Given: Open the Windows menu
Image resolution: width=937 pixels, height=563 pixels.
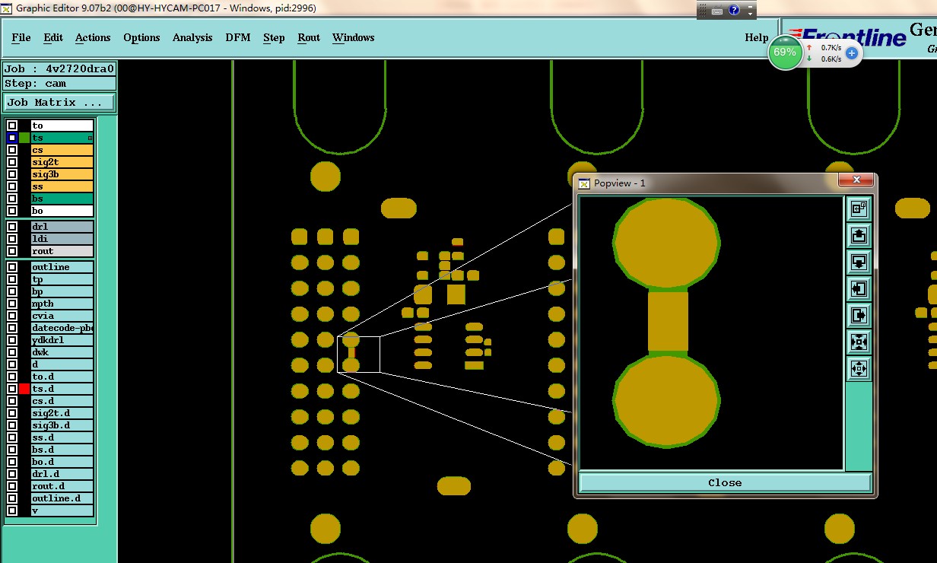Looking at the screenshot, I should pyautogui.click(x=354, y=37).
